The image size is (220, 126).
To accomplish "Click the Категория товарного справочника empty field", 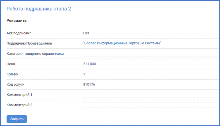I will pyautogui.click(x=151, y=54).
